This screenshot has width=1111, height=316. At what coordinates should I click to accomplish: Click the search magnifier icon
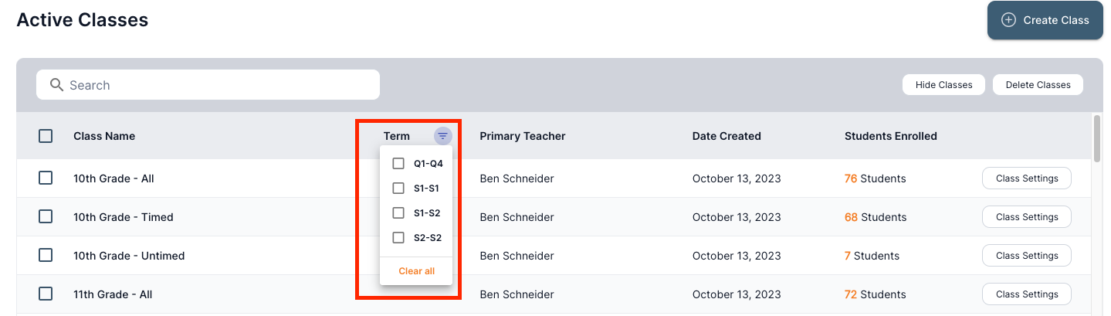[56, 85]
